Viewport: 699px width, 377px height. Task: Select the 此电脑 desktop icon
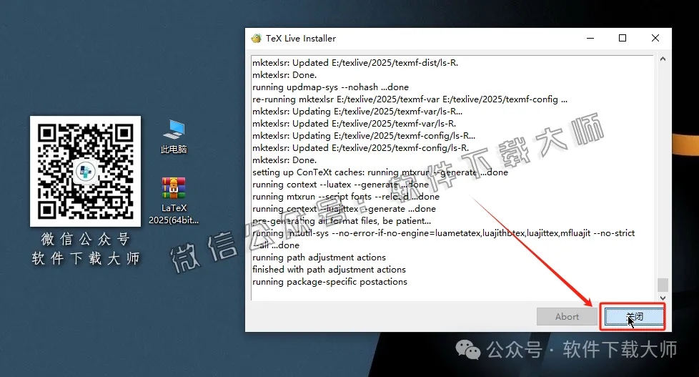tap(174, 136)
